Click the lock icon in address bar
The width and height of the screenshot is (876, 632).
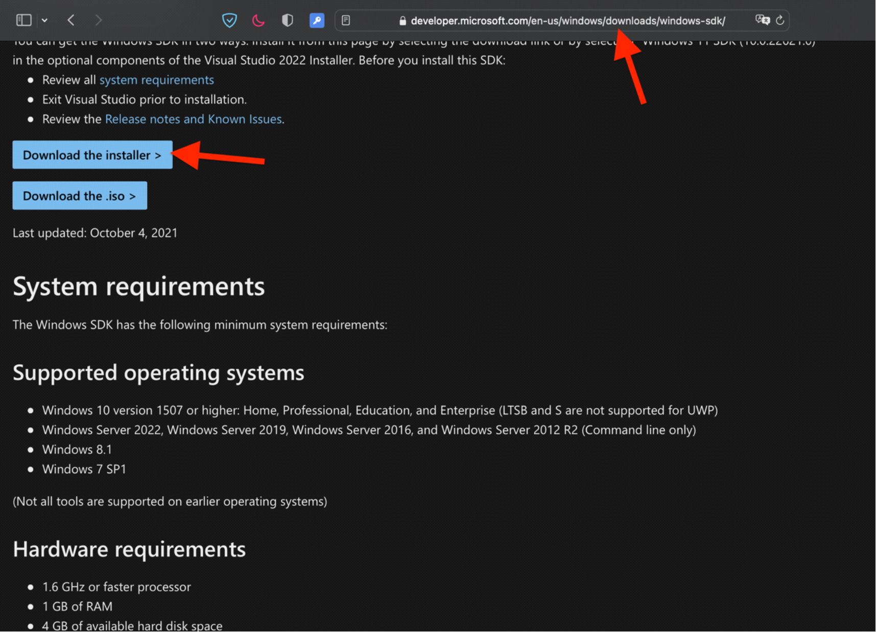(403, 21)
